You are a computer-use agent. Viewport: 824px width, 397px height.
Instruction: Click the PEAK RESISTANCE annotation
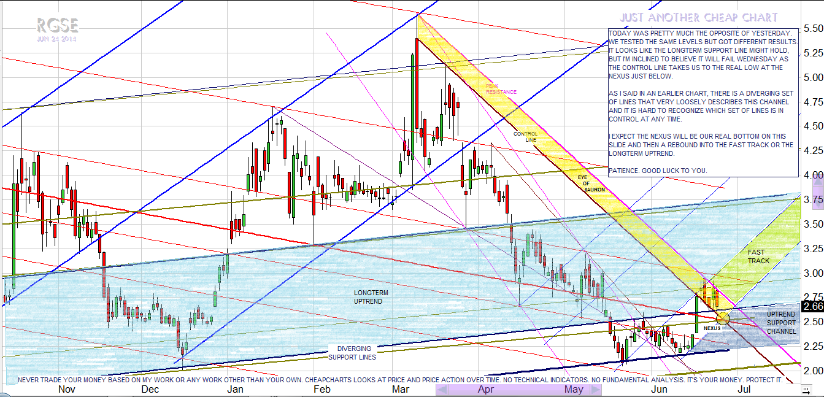[501, 89]
